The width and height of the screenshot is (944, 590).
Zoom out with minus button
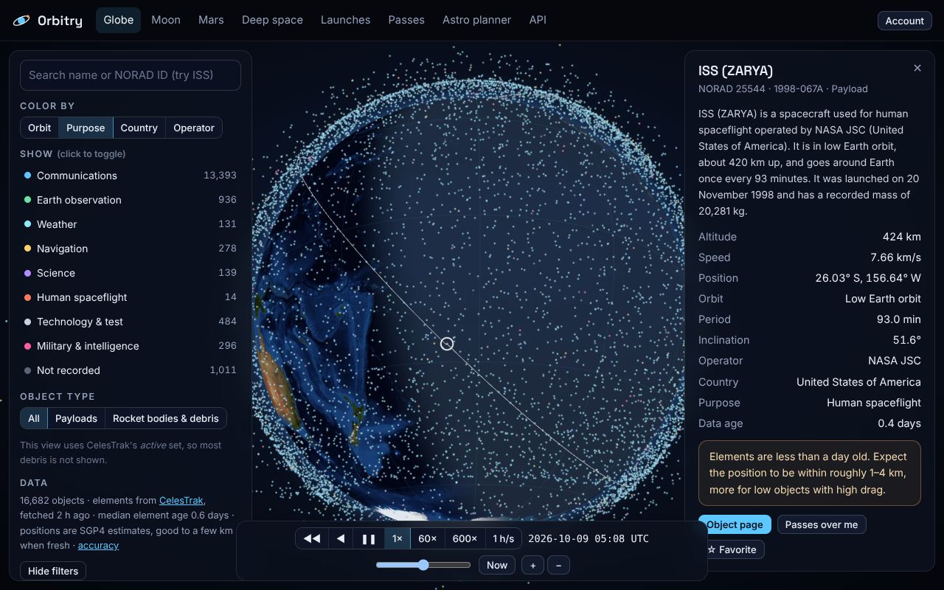point(558,566)
